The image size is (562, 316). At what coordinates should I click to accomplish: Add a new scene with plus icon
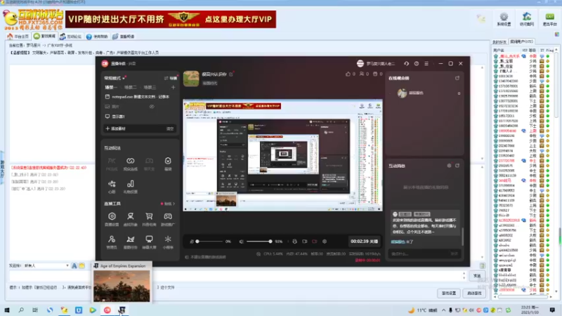(173, 87)
